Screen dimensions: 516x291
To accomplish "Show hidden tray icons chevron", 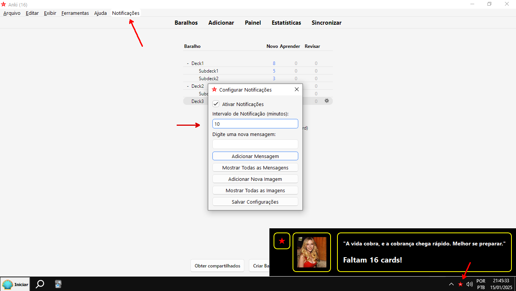I will click(x=451, y=284).
